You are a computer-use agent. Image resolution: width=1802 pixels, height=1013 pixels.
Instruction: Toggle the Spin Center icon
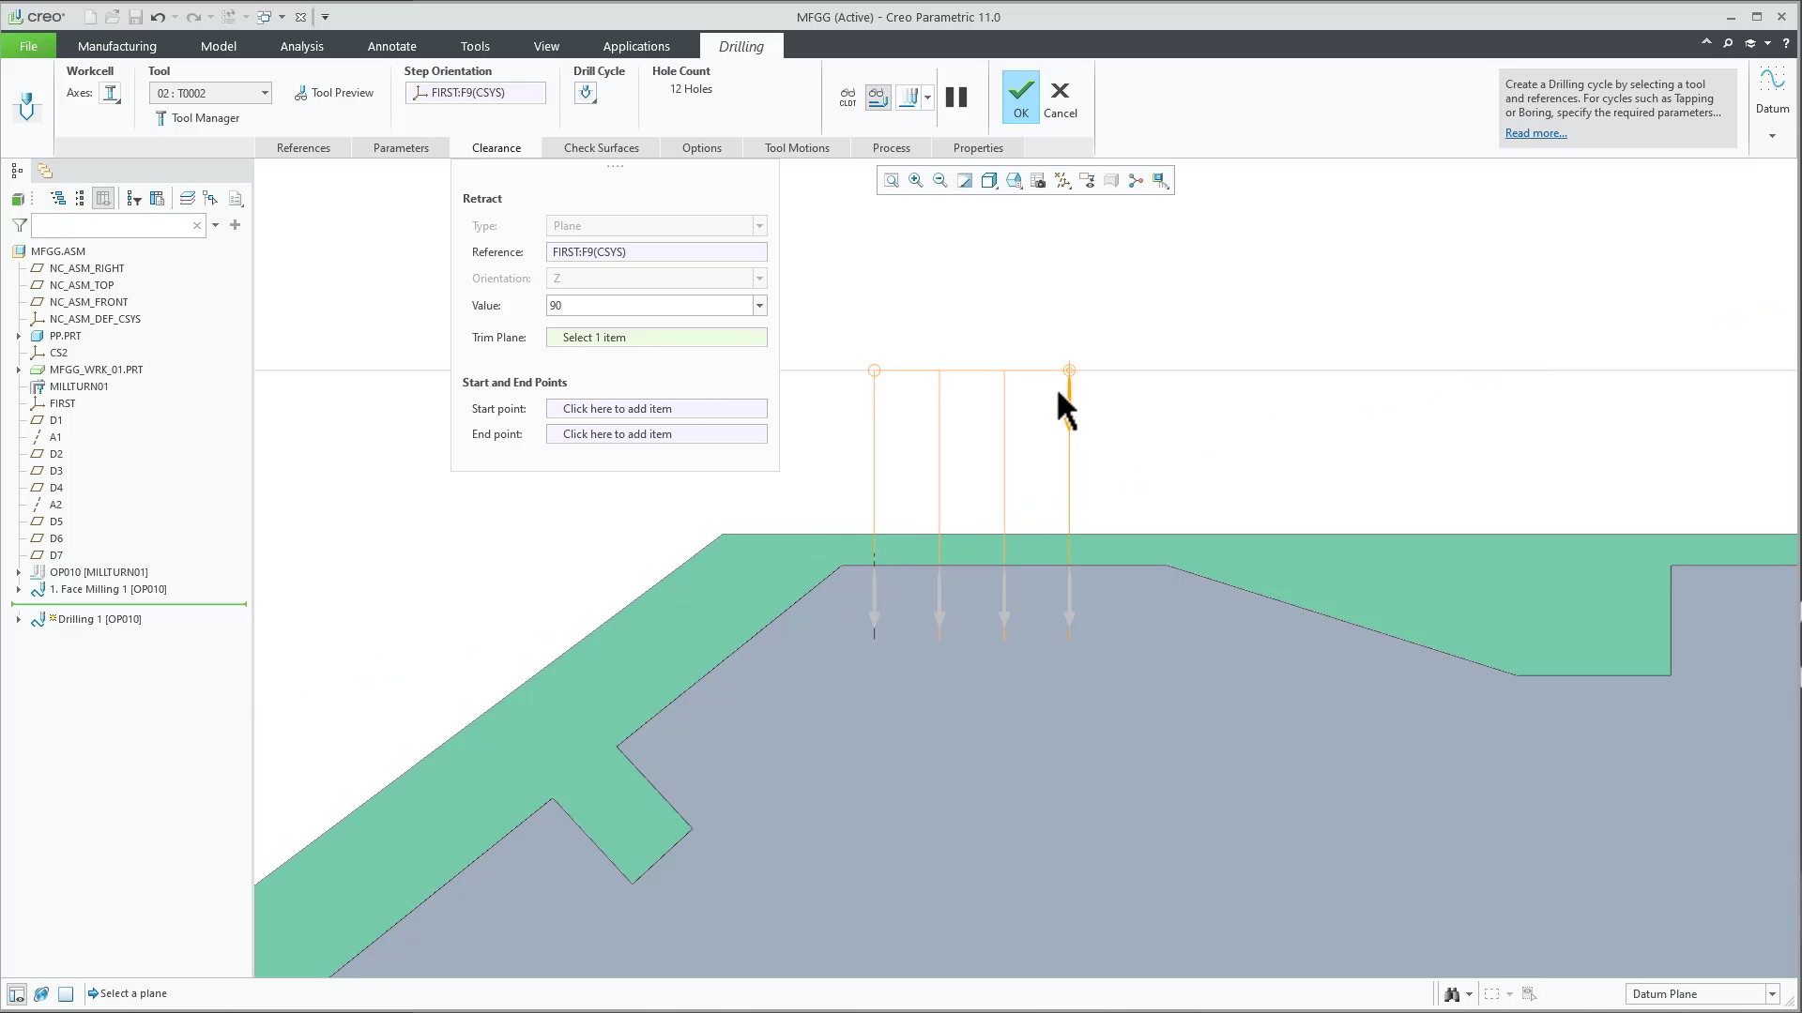1136,180
